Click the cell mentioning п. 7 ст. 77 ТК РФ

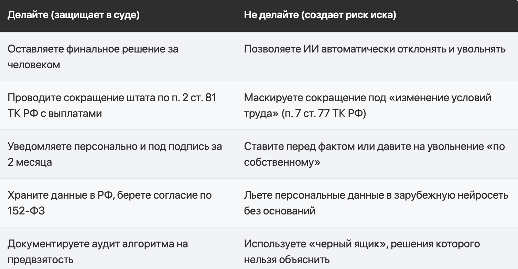pyautogui.click(x=377, y=105)
